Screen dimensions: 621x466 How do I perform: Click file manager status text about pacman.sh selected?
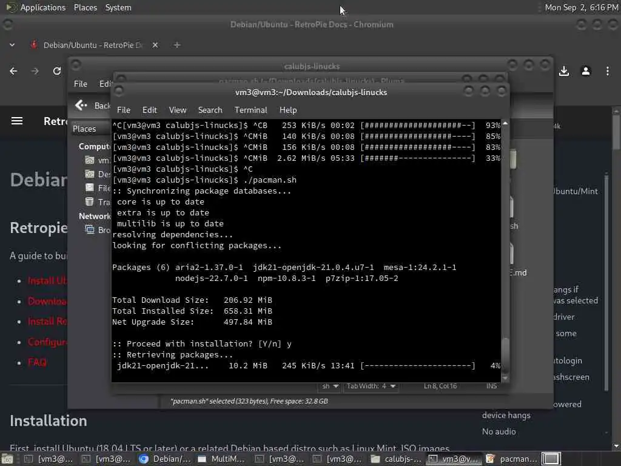[x=249, y=401]
